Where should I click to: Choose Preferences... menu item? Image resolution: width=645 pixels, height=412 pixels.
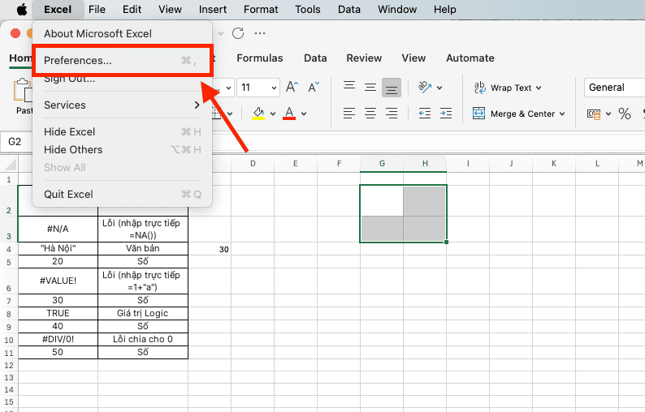[x=122, y=60]
